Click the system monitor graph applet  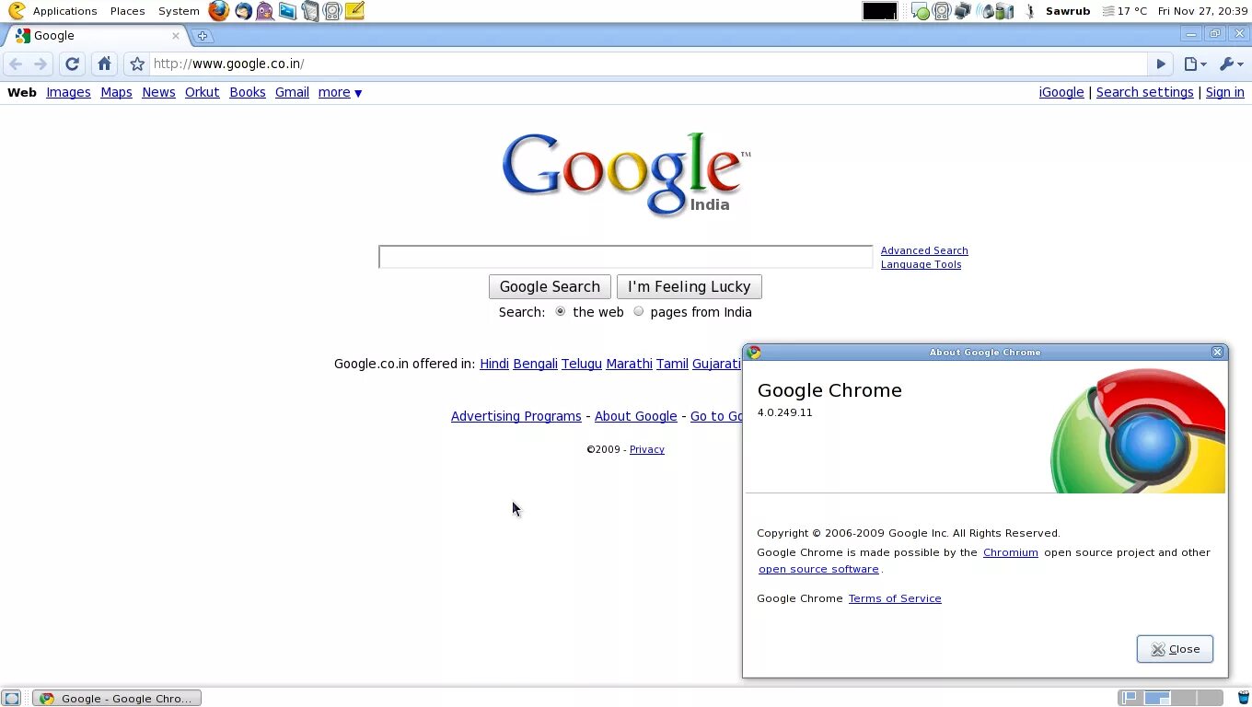coord(879,11)
